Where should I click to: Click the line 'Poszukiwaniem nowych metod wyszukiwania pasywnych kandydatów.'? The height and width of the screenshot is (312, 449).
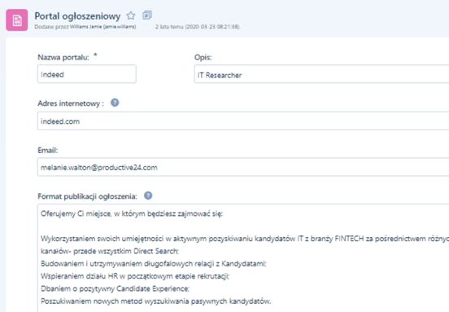tap(156, 301)
